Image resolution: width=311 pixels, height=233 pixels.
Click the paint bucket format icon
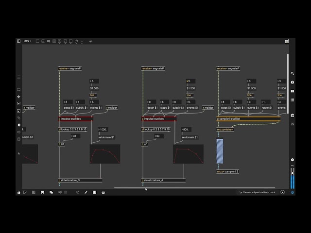[91, 41]
